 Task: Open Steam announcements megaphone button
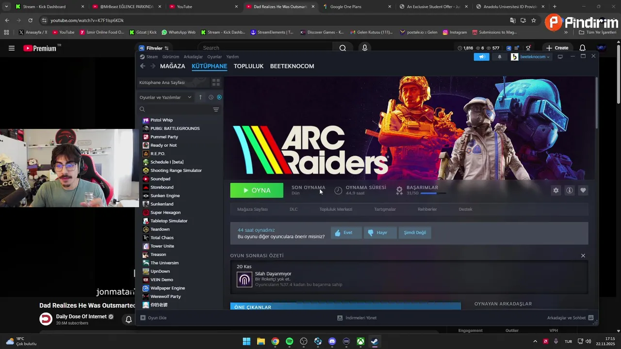(x=482, y=57)
